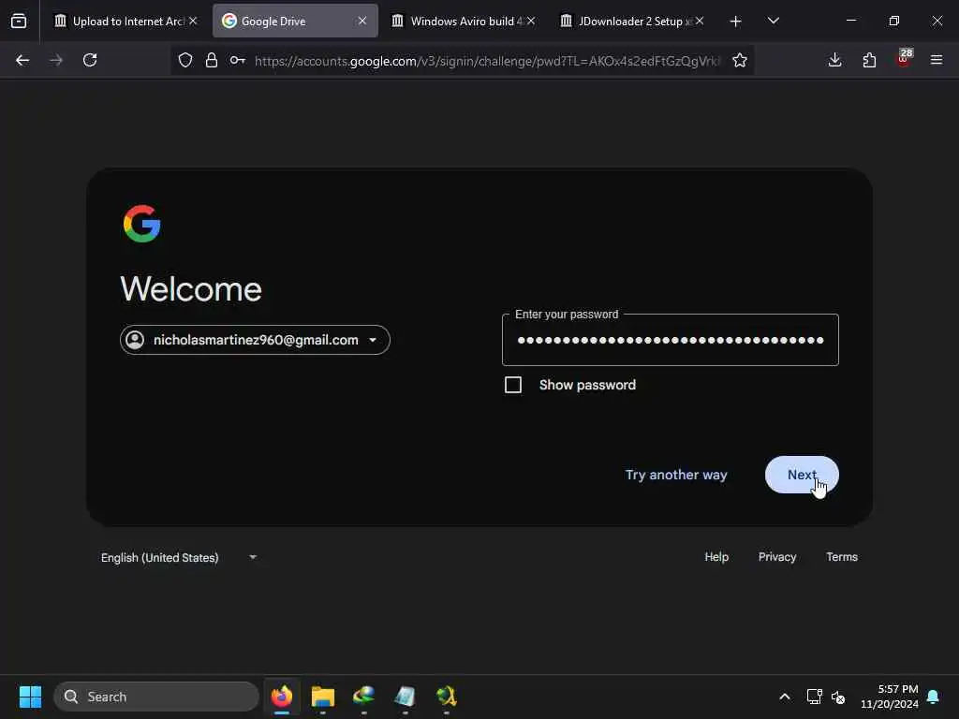Minimize the Firefox window
The height and width of the screenshot is (719, 959).
click(x=850, y=21)
